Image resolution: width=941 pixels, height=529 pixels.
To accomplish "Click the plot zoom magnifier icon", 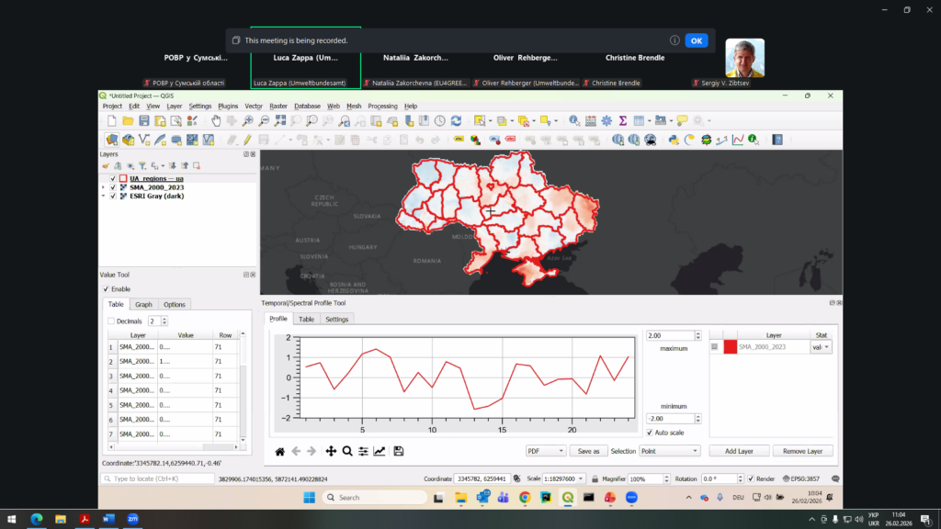I will pos(347,451).
